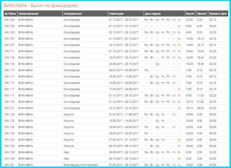
Task: Click the 22:05 departure time
Action: click(x=189, y=19)
